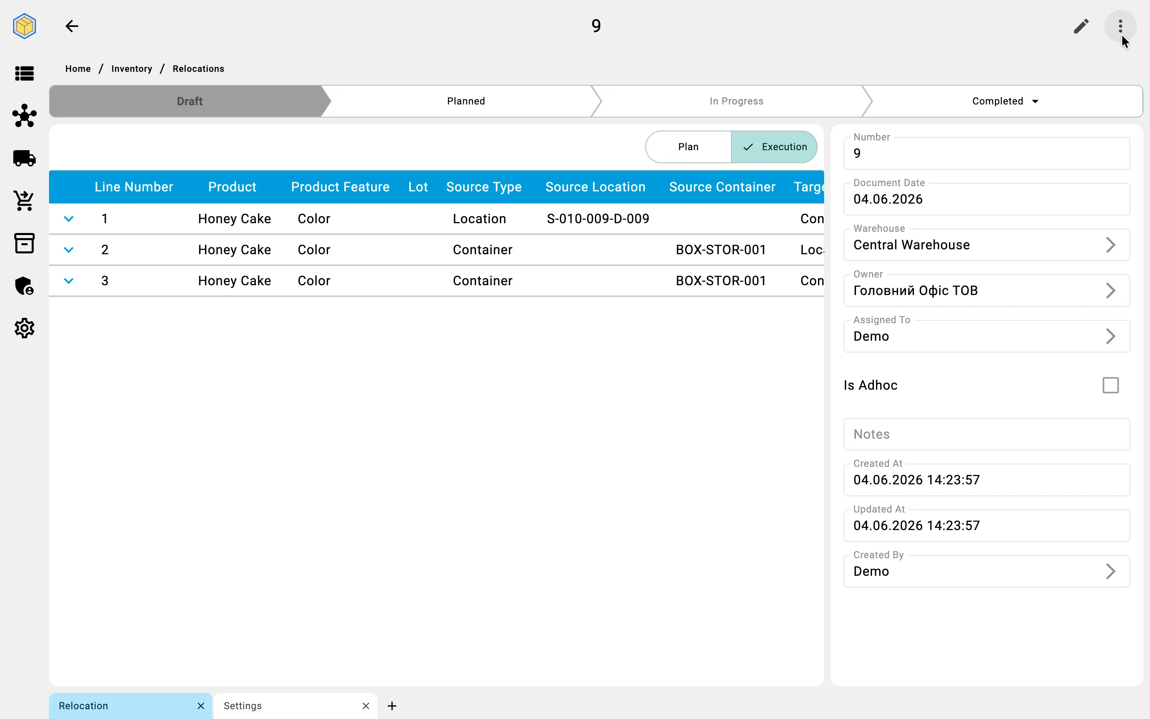Set status to Planned stage

pos(466,101)
